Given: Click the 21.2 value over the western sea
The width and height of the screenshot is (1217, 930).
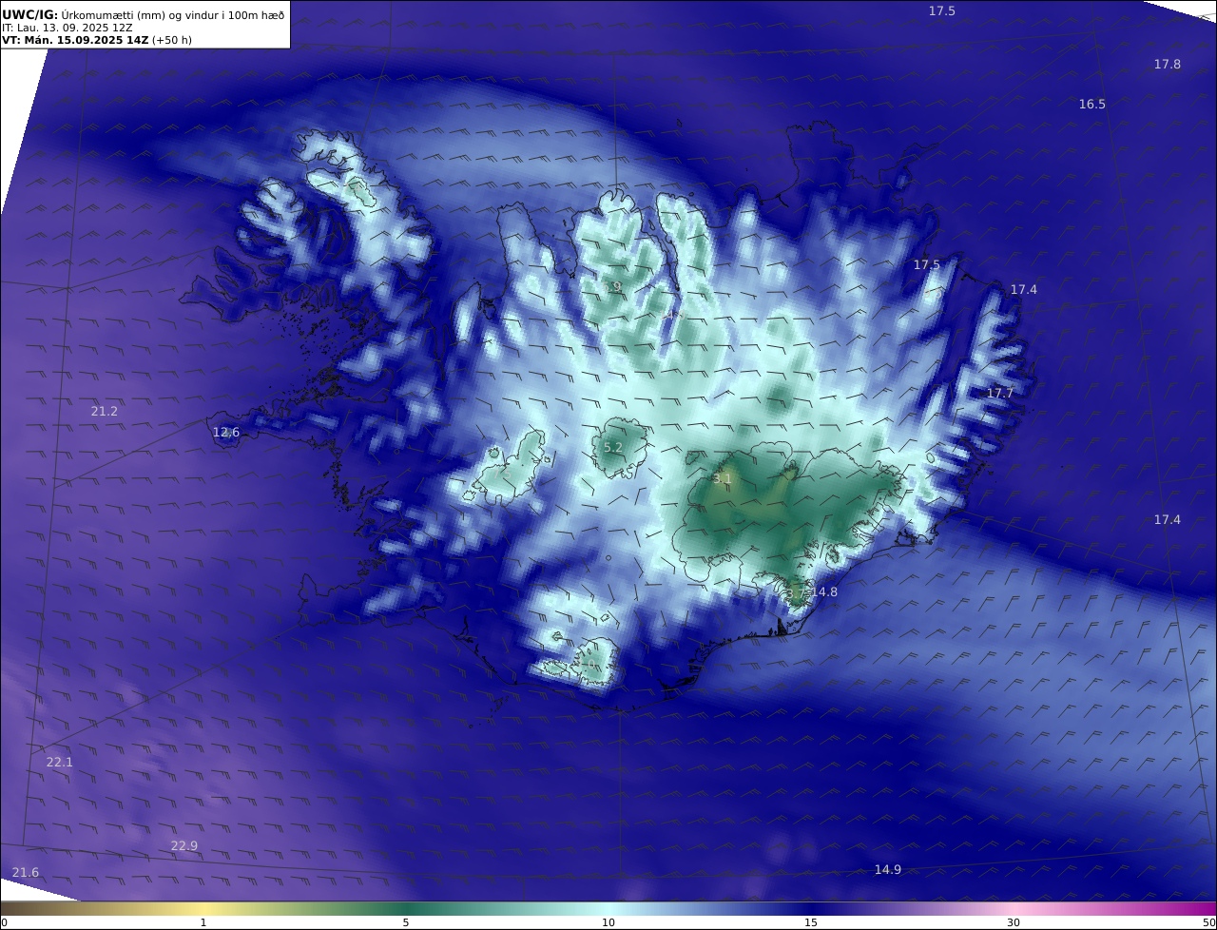Looking at the screenshot, I should (x=105, y=412).
